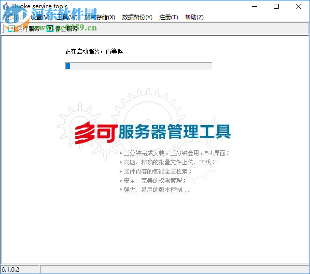Open the 数据备份(Y) menu

coord(137,17)
